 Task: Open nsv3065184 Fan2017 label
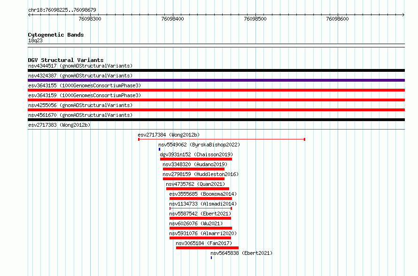(204, 243)
